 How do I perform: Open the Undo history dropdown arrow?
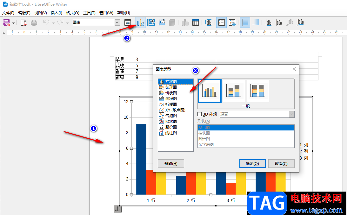pyautogui.click(x=54, y=23)
